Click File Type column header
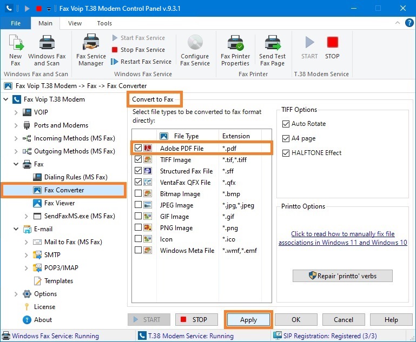The image size is (416, 342). coord(188,136)
